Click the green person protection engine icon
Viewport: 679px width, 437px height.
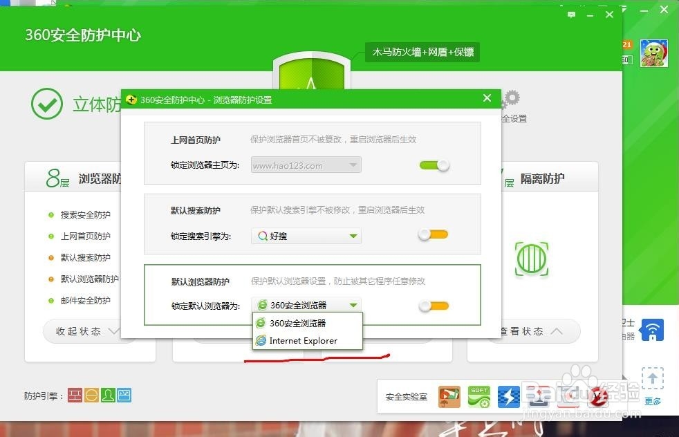(x=108, y=396)
